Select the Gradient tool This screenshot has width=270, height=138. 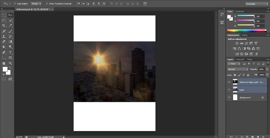10,42
